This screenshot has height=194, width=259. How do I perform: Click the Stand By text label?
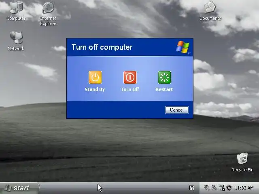pos(95,89)
